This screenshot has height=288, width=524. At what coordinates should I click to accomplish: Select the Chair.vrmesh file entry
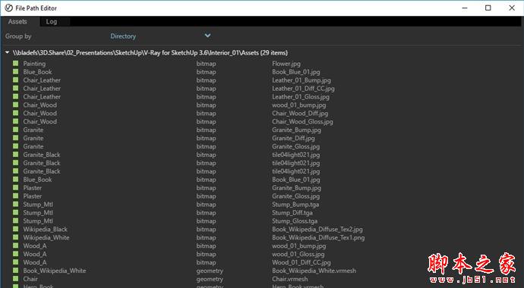[290, 279]
